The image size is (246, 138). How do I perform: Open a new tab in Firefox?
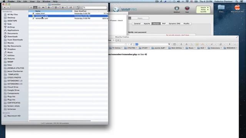(118, 40)
